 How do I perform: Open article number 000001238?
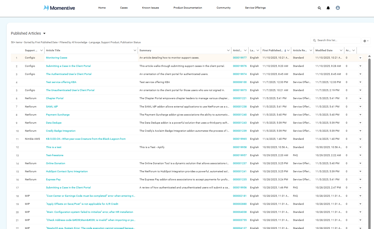click(x=240, y=107)
